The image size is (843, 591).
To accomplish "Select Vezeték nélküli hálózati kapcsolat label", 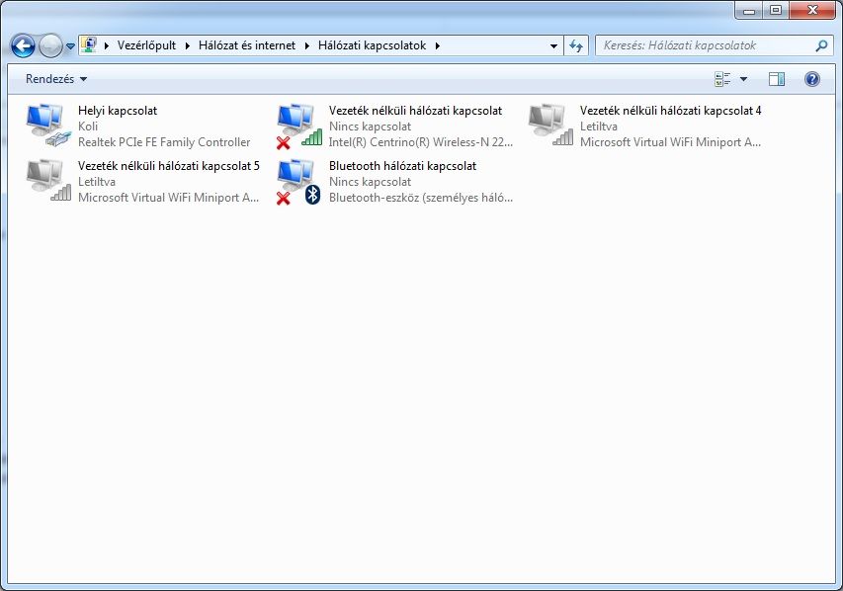I will tap(415, 111).
